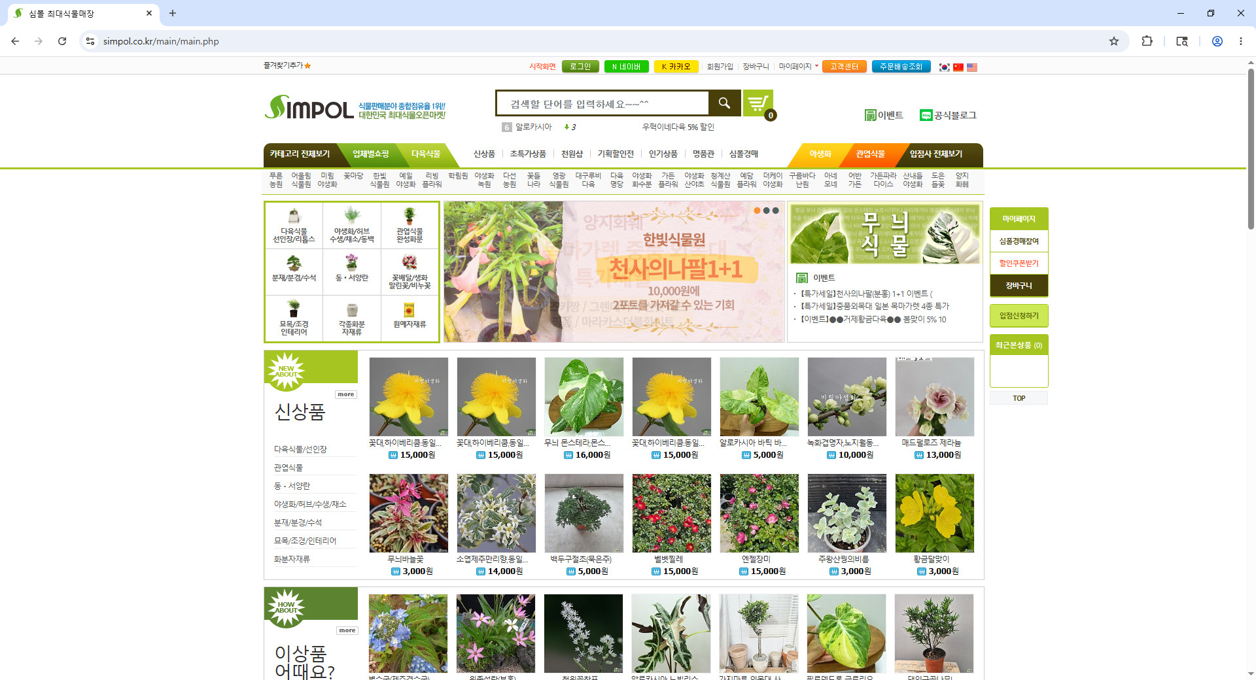Open the shopping cart icon
This screenshot has width=1256, height=680.
click(x=758, y=103)
